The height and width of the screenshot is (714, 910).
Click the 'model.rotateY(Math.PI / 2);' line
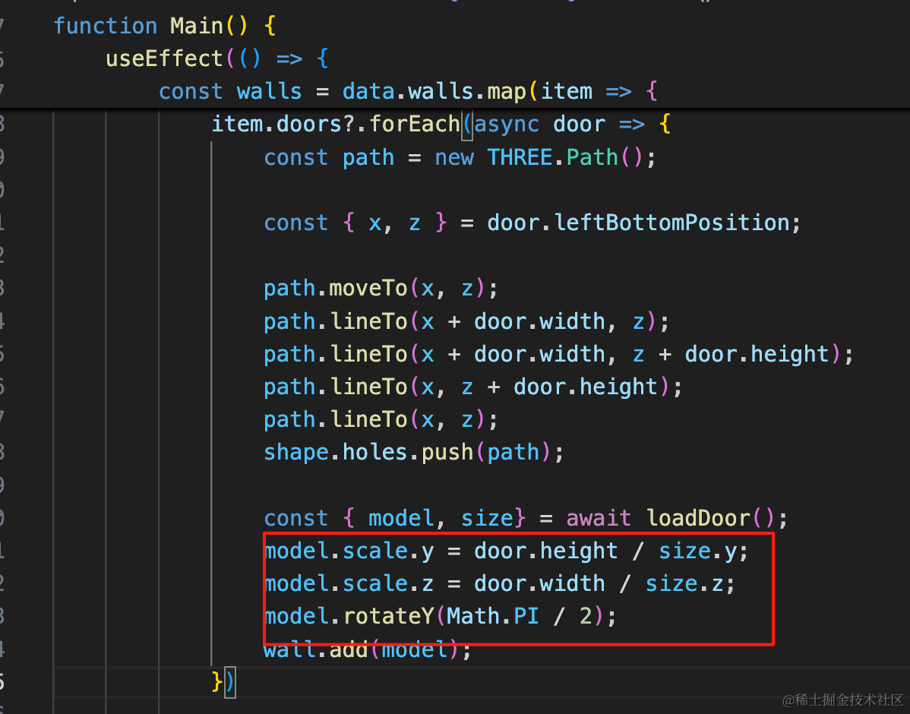click(440, 616)
